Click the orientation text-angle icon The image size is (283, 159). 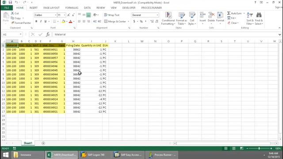[x=95, y=15]
